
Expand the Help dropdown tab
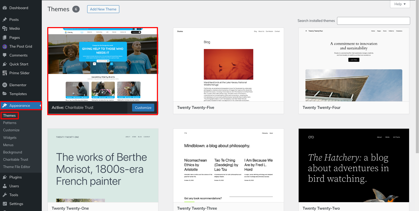[x=400, y=4]
